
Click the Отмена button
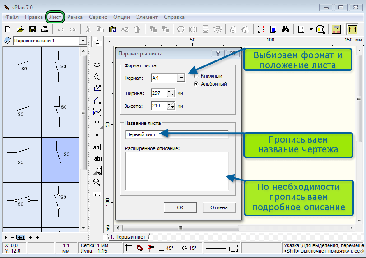[x=219, y=207]
